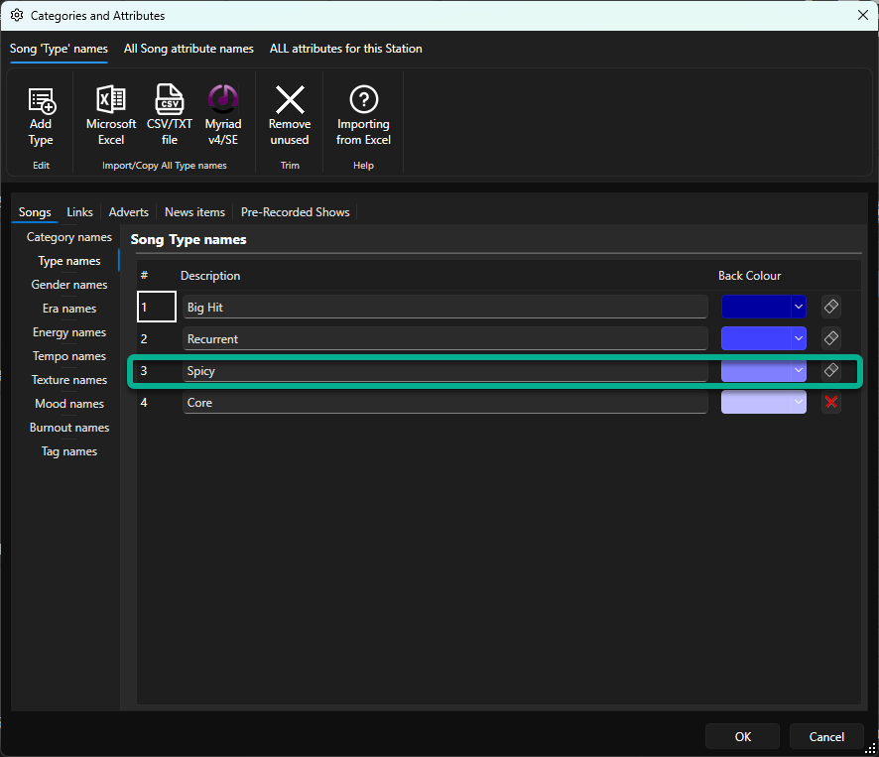Confirm changes with OK button
Viewport: 879px width, 757px height.
[x=742, y=736]
